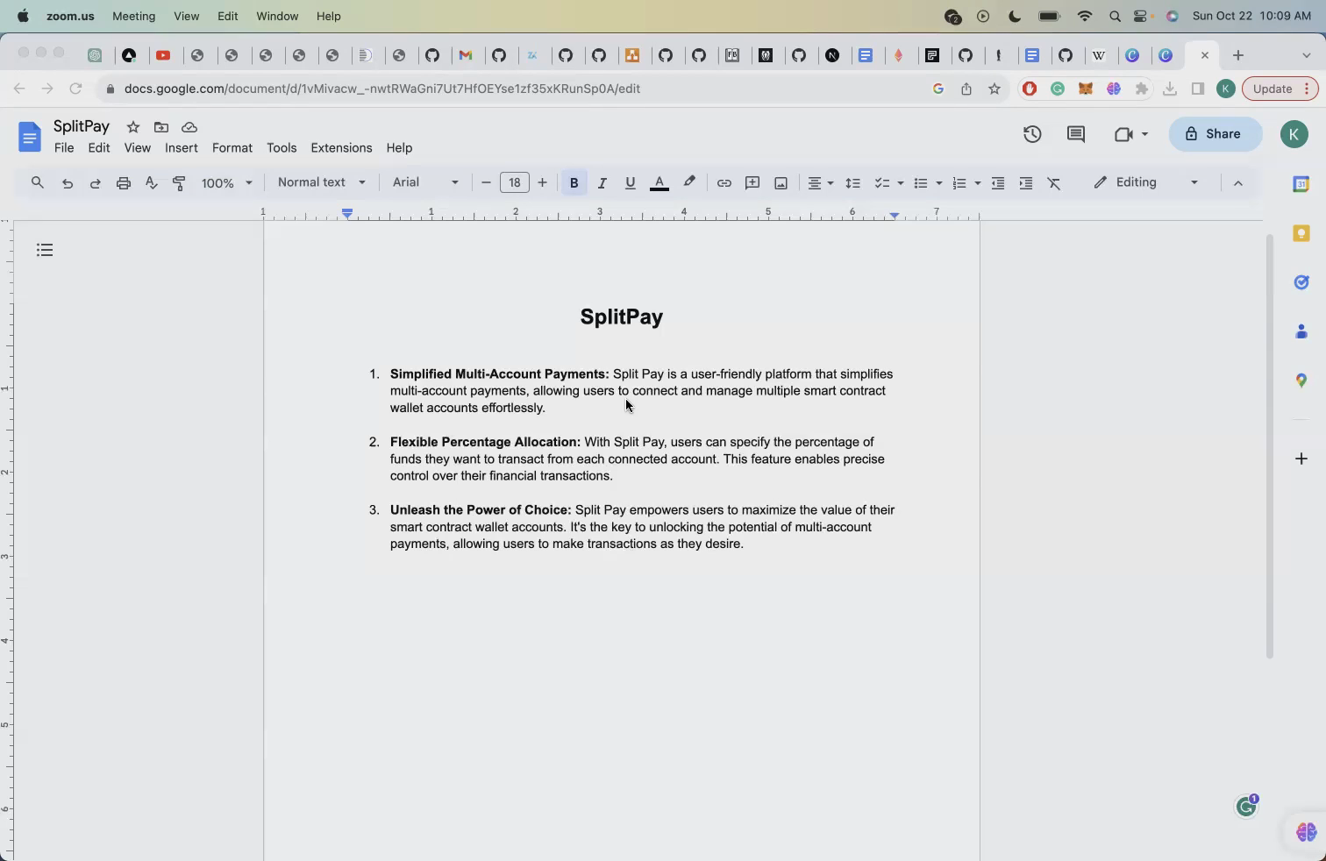
Task: Open Google Calendar side panel
Action: 1301,184
